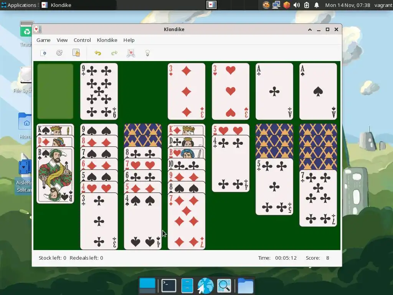Click the roll-up window arrow button

coord(310,29)
